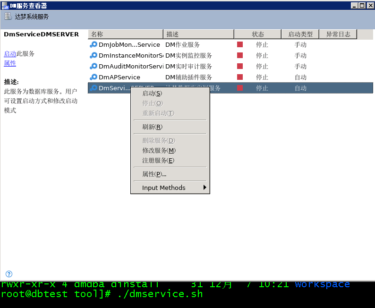Screen dimensions: 375x308
Task: Click the gear icon of DmAPService row
Action: 94,77
